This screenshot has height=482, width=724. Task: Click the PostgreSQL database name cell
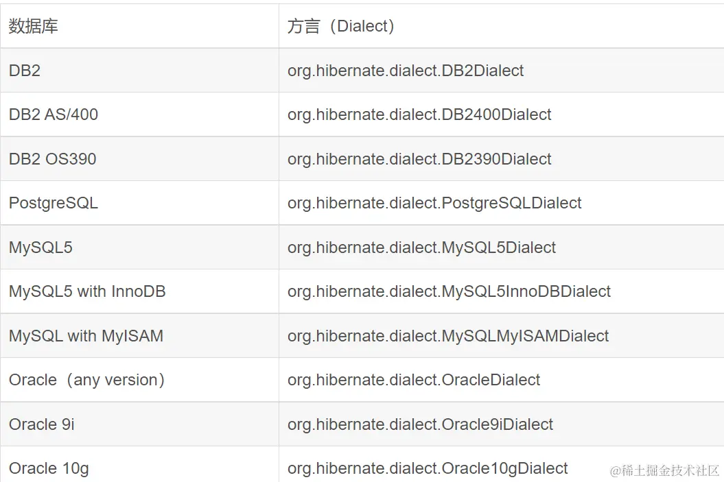54,203
